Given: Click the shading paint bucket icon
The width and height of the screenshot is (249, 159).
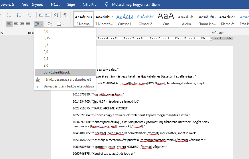Looking at the screenshot, I should tap(50, 24).
